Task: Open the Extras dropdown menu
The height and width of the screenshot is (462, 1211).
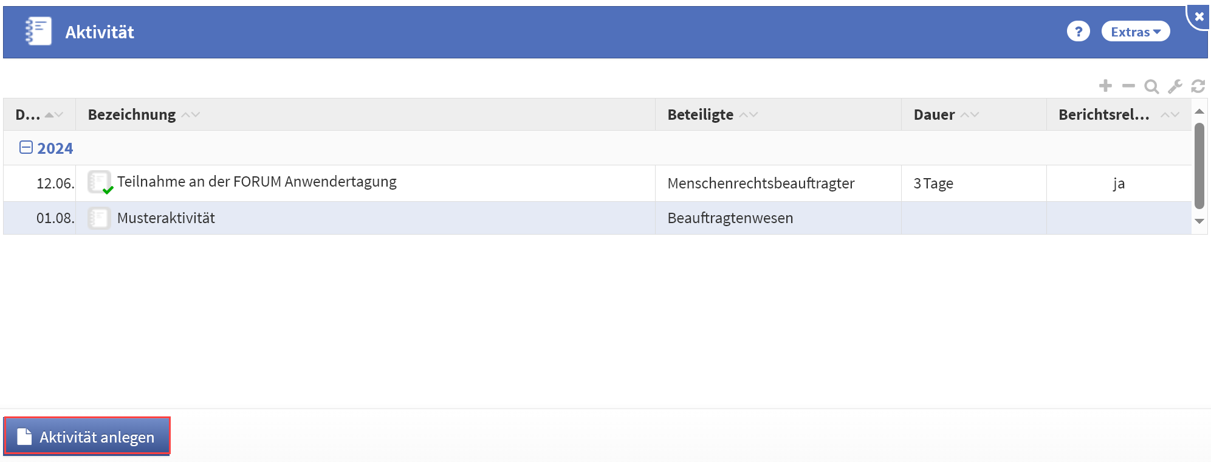Action: click(x=1135, y=32)
